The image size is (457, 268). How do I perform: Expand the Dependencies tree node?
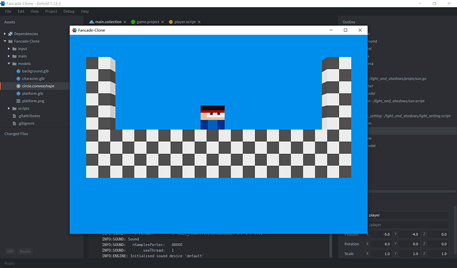pyautogui.click(x=5, y=34)
